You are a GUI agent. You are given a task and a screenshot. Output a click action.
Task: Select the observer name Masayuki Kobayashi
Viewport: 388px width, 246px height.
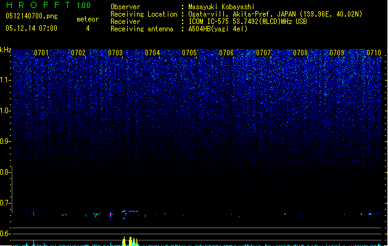click(221, 7)
